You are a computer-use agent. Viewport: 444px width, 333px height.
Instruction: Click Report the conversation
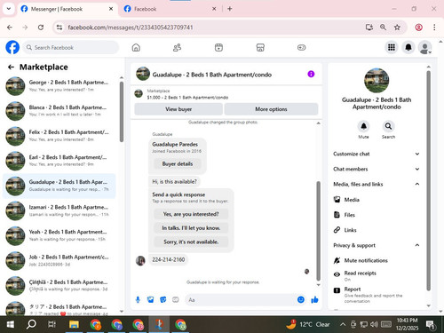click(376, 295)
